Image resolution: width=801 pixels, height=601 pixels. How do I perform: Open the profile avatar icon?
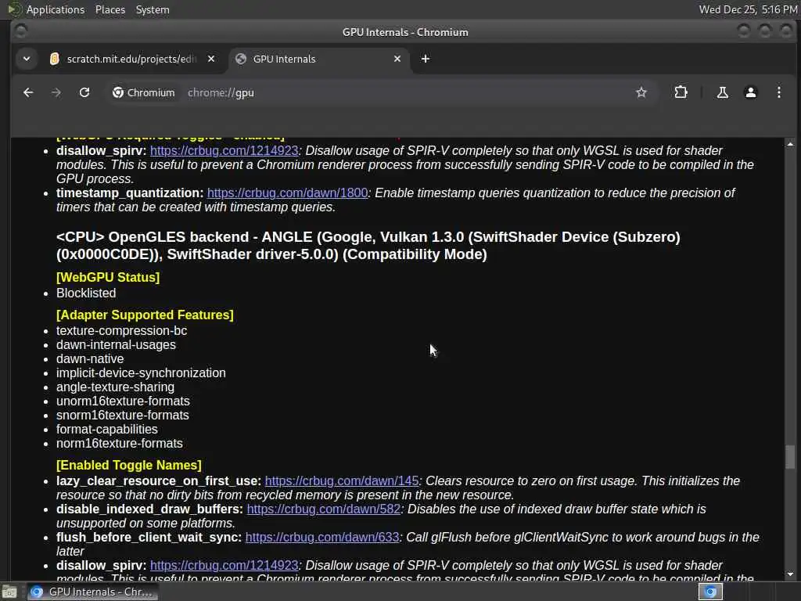(750, 92)
